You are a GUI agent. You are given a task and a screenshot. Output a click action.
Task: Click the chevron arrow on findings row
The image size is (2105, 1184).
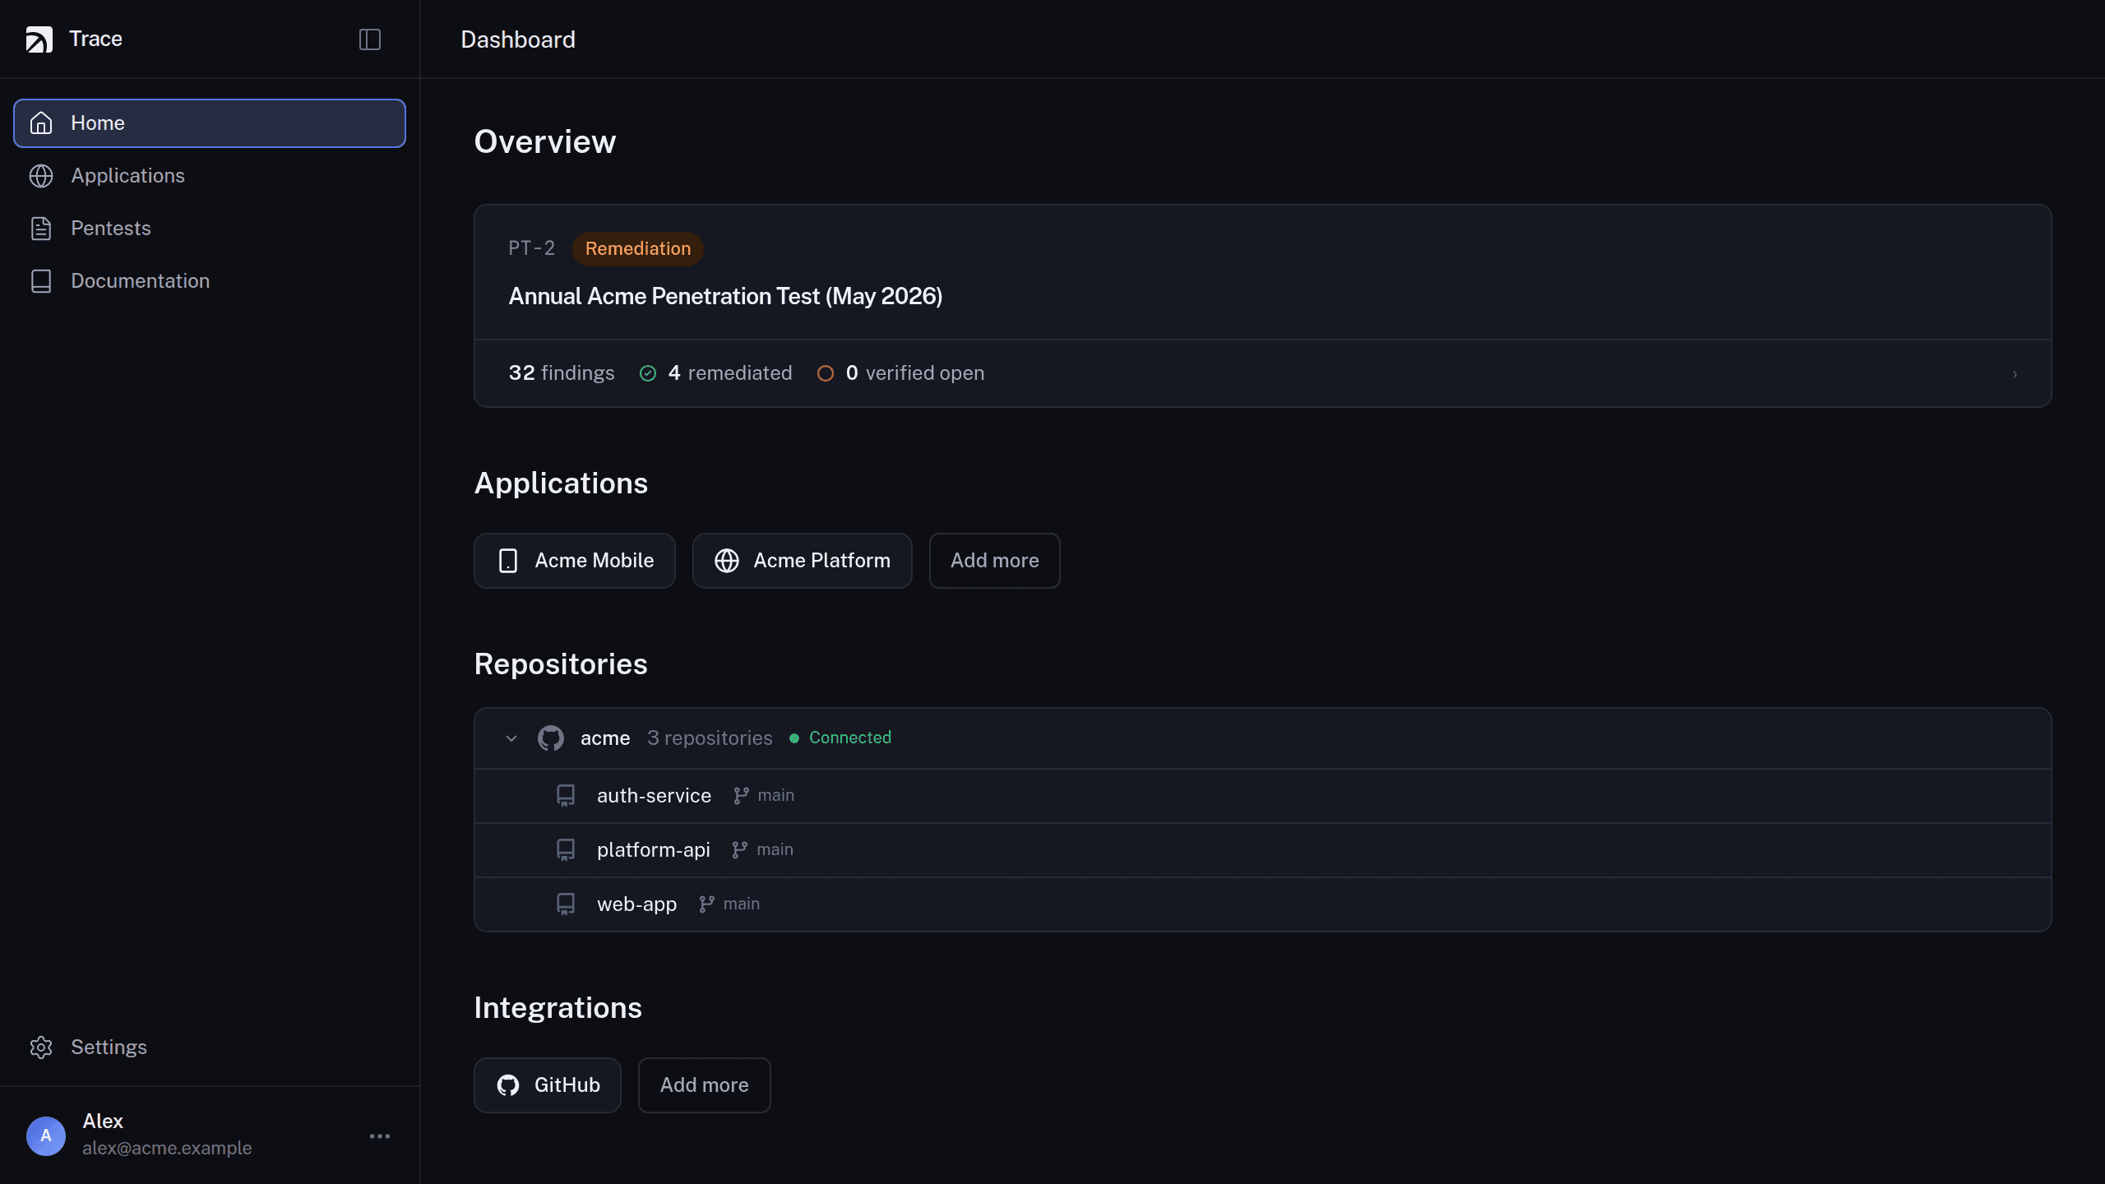pos(2015,374)
